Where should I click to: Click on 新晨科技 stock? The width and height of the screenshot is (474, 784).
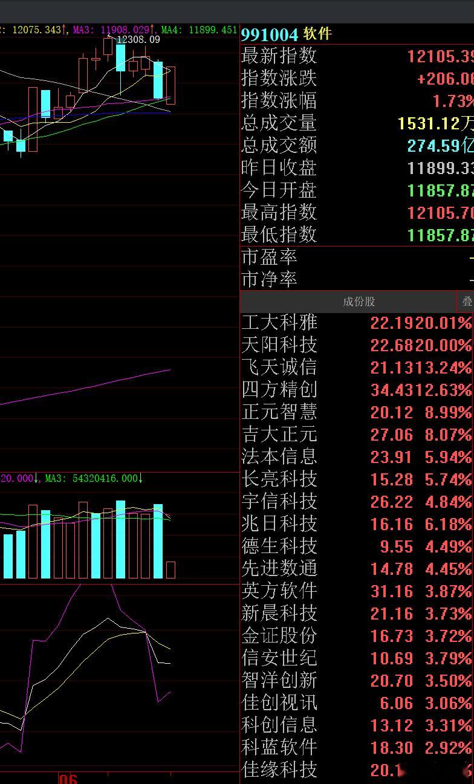click(x=357, y=614)
